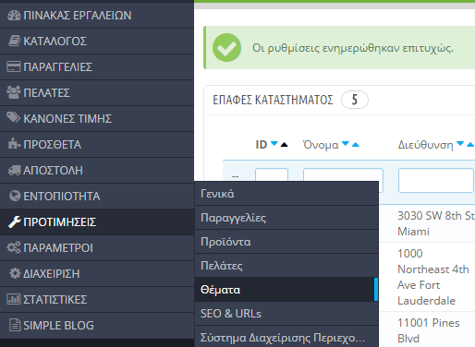Click the modules puzzle piece icon
Screen dimensions: 475x347
[x=14, y=144]
